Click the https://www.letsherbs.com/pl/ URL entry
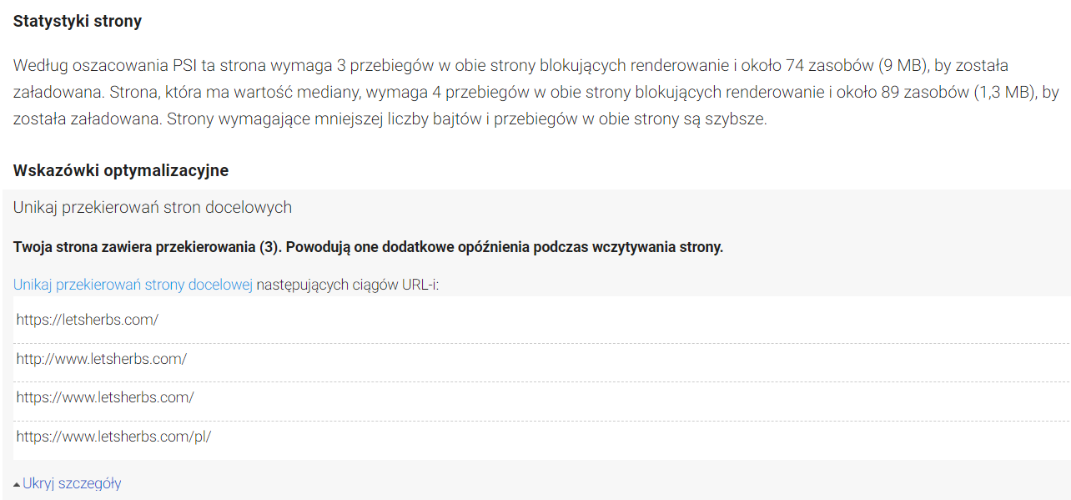This screenshot has height=500, width=1071. [113, 437]
